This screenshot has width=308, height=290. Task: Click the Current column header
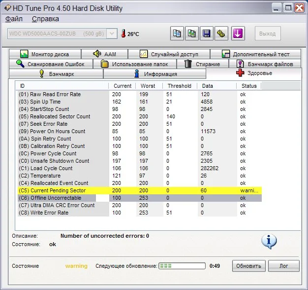[122, 86]
